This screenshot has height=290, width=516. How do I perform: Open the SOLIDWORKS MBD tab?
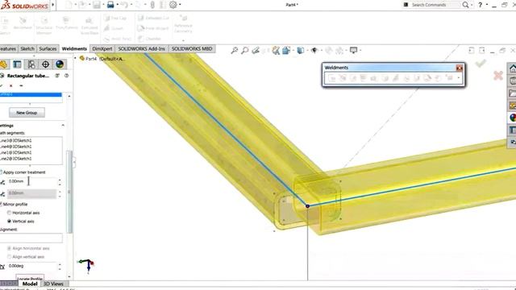coord(192,48)
